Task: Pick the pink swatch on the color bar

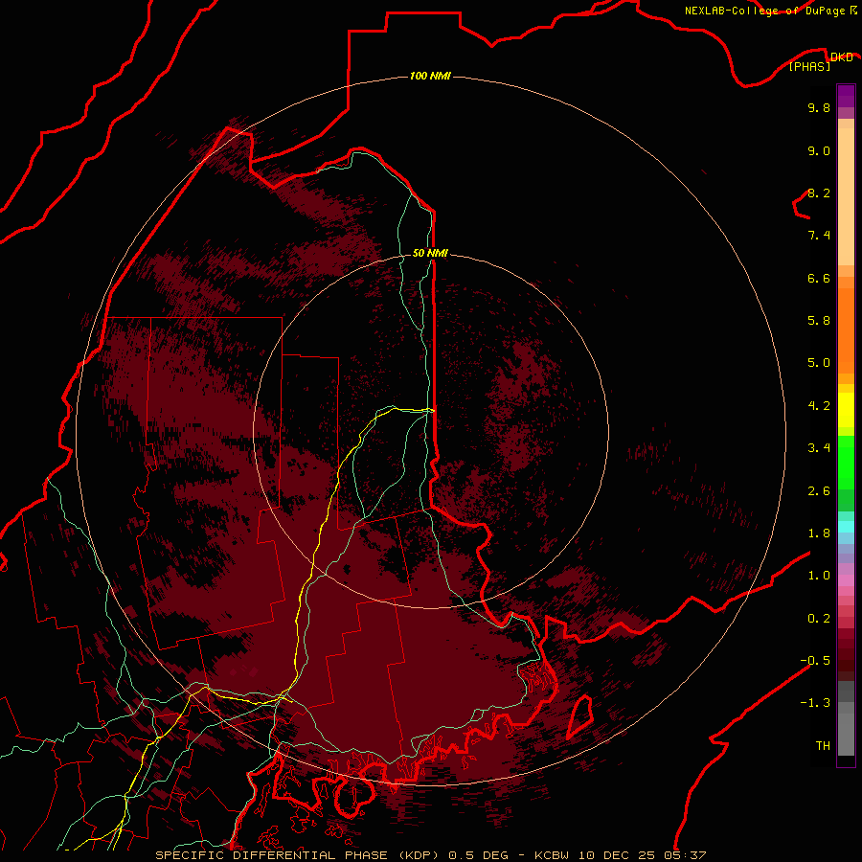Action: pos(846,580)
